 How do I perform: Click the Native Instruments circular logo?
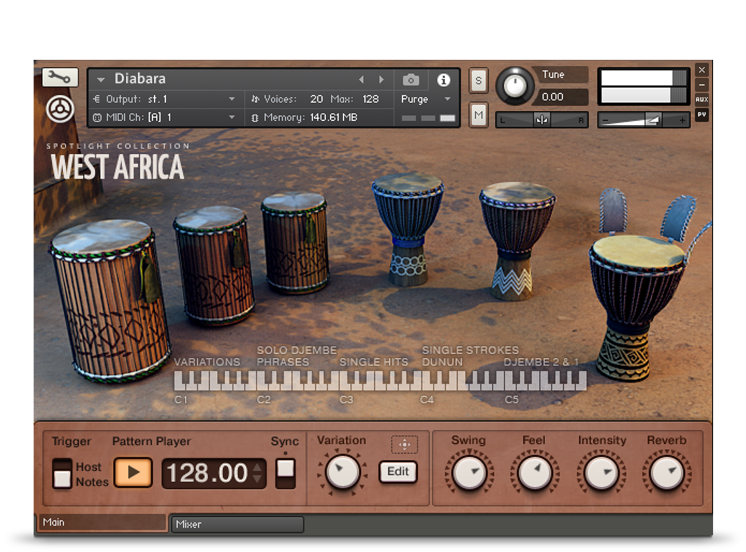click(x=60, y=109)
